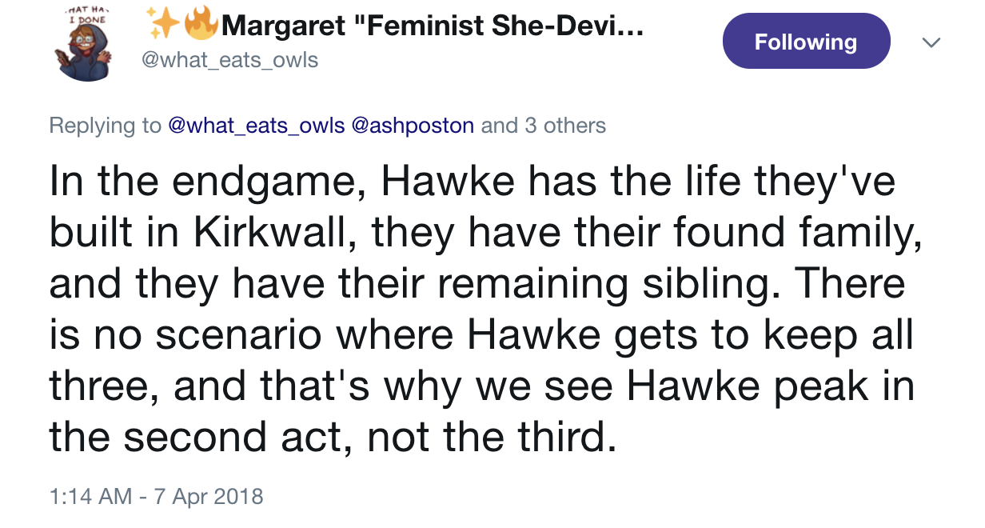Open the 1:14 AM - 7 Apr 2018 timestamp

pos(156,496)
